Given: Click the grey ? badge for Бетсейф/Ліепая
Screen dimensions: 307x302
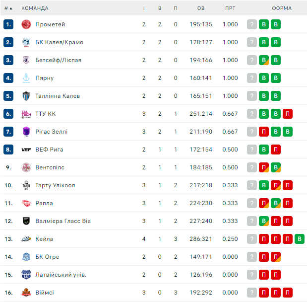Looking at the screenshot, I should 252,60.
